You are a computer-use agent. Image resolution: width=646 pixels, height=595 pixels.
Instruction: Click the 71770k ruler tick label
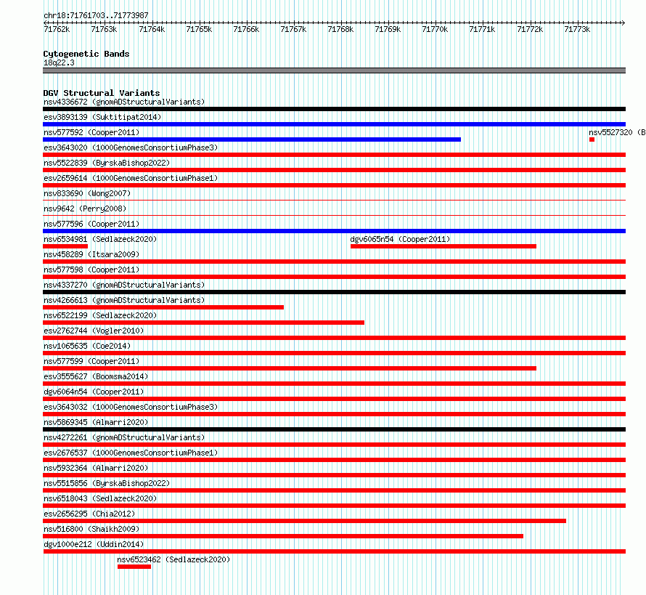(435, 29)
